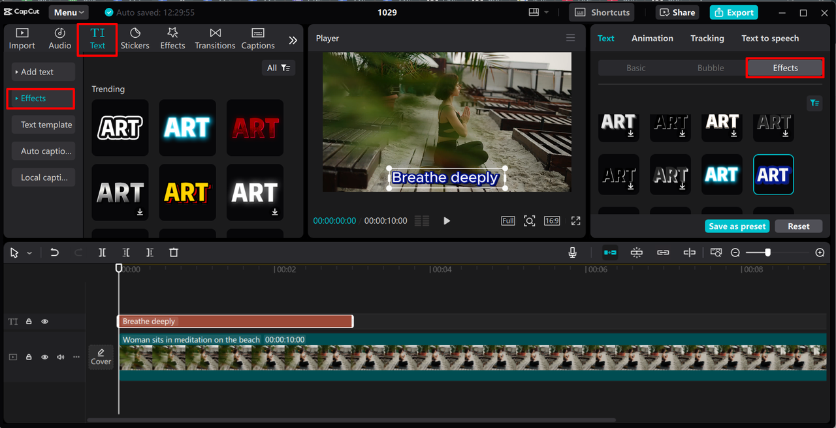This screenshot has width=836, height=428.
Task: Click the timeline cover preview icon near zoom
Action: [716, 252]
